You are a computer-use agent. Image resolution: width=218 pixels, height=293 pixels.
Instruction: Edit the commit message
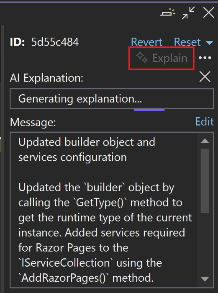tap(204, 122)
